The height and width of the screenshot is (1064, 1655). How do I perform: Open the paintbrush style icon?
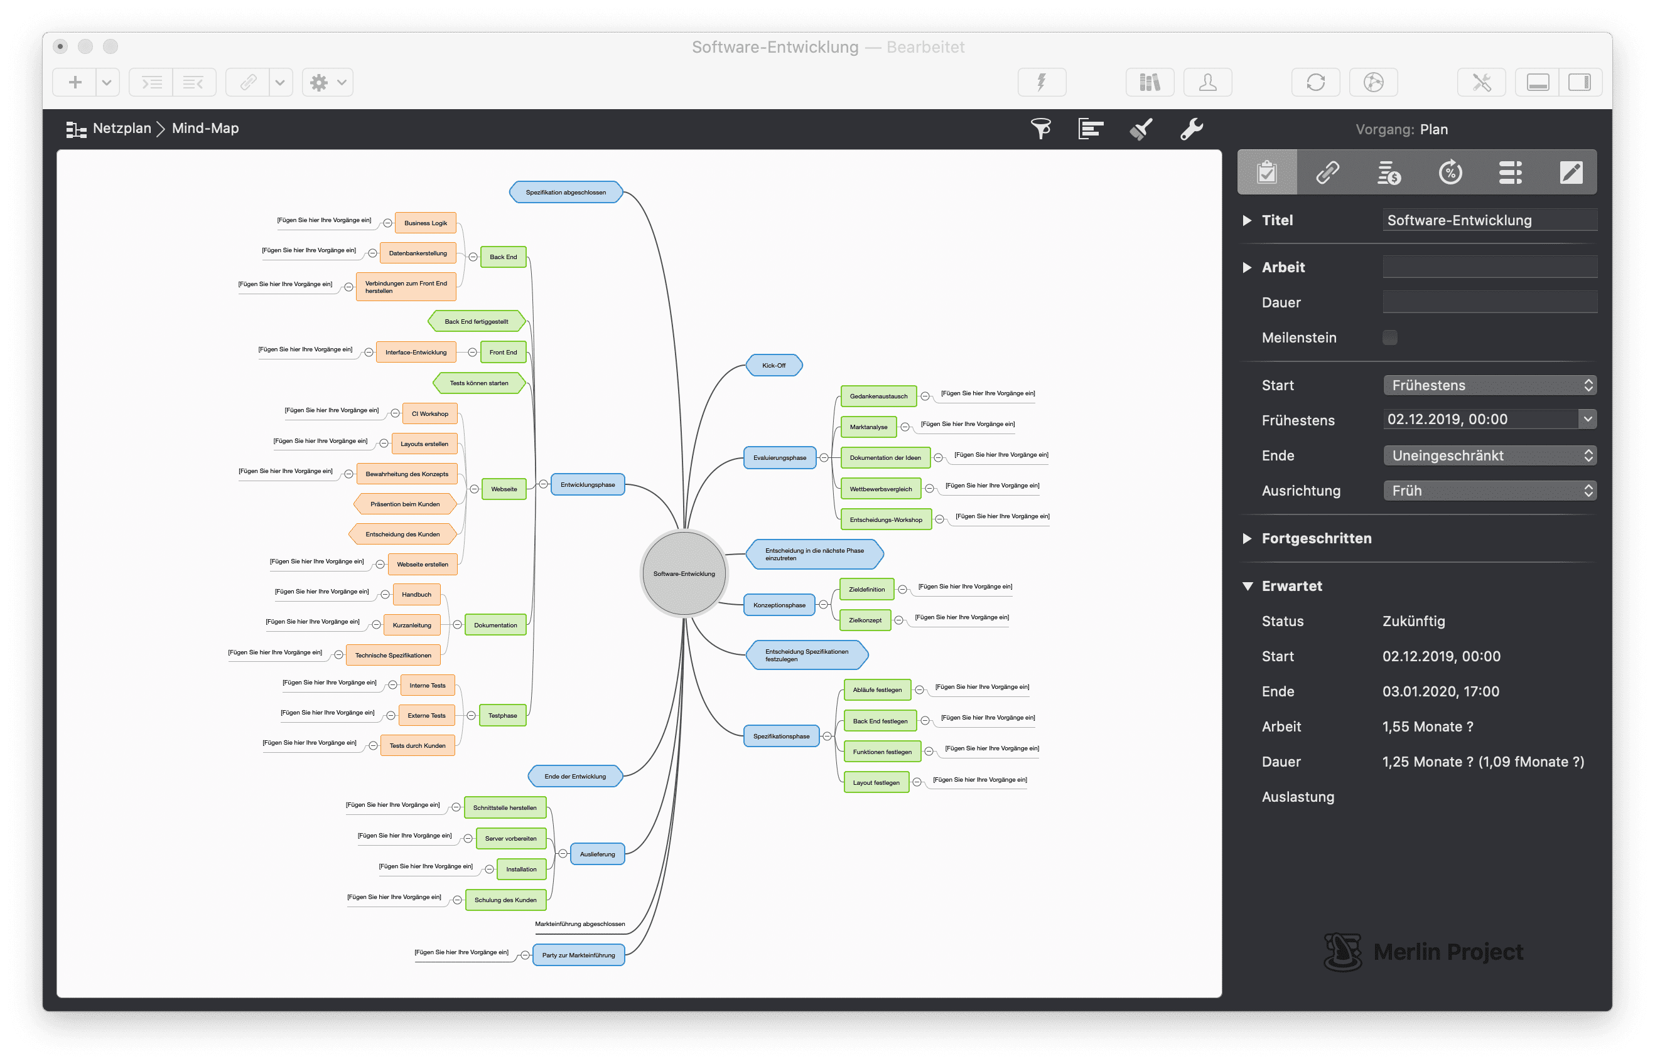(x=1141, y=129)
